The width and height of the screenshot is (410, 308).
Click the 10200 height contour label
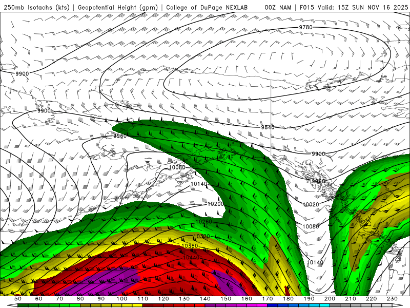point(216,204)
